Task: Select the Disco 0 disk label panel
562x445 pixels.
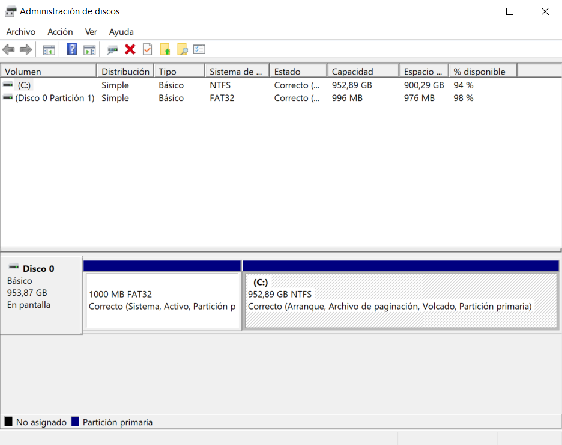Action: 41,295
